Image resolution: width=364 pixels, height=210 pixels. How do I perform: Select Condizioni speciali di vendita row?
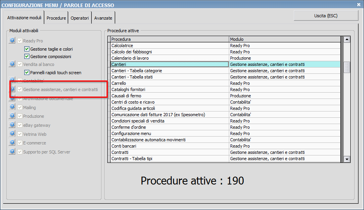click(225, 121)
